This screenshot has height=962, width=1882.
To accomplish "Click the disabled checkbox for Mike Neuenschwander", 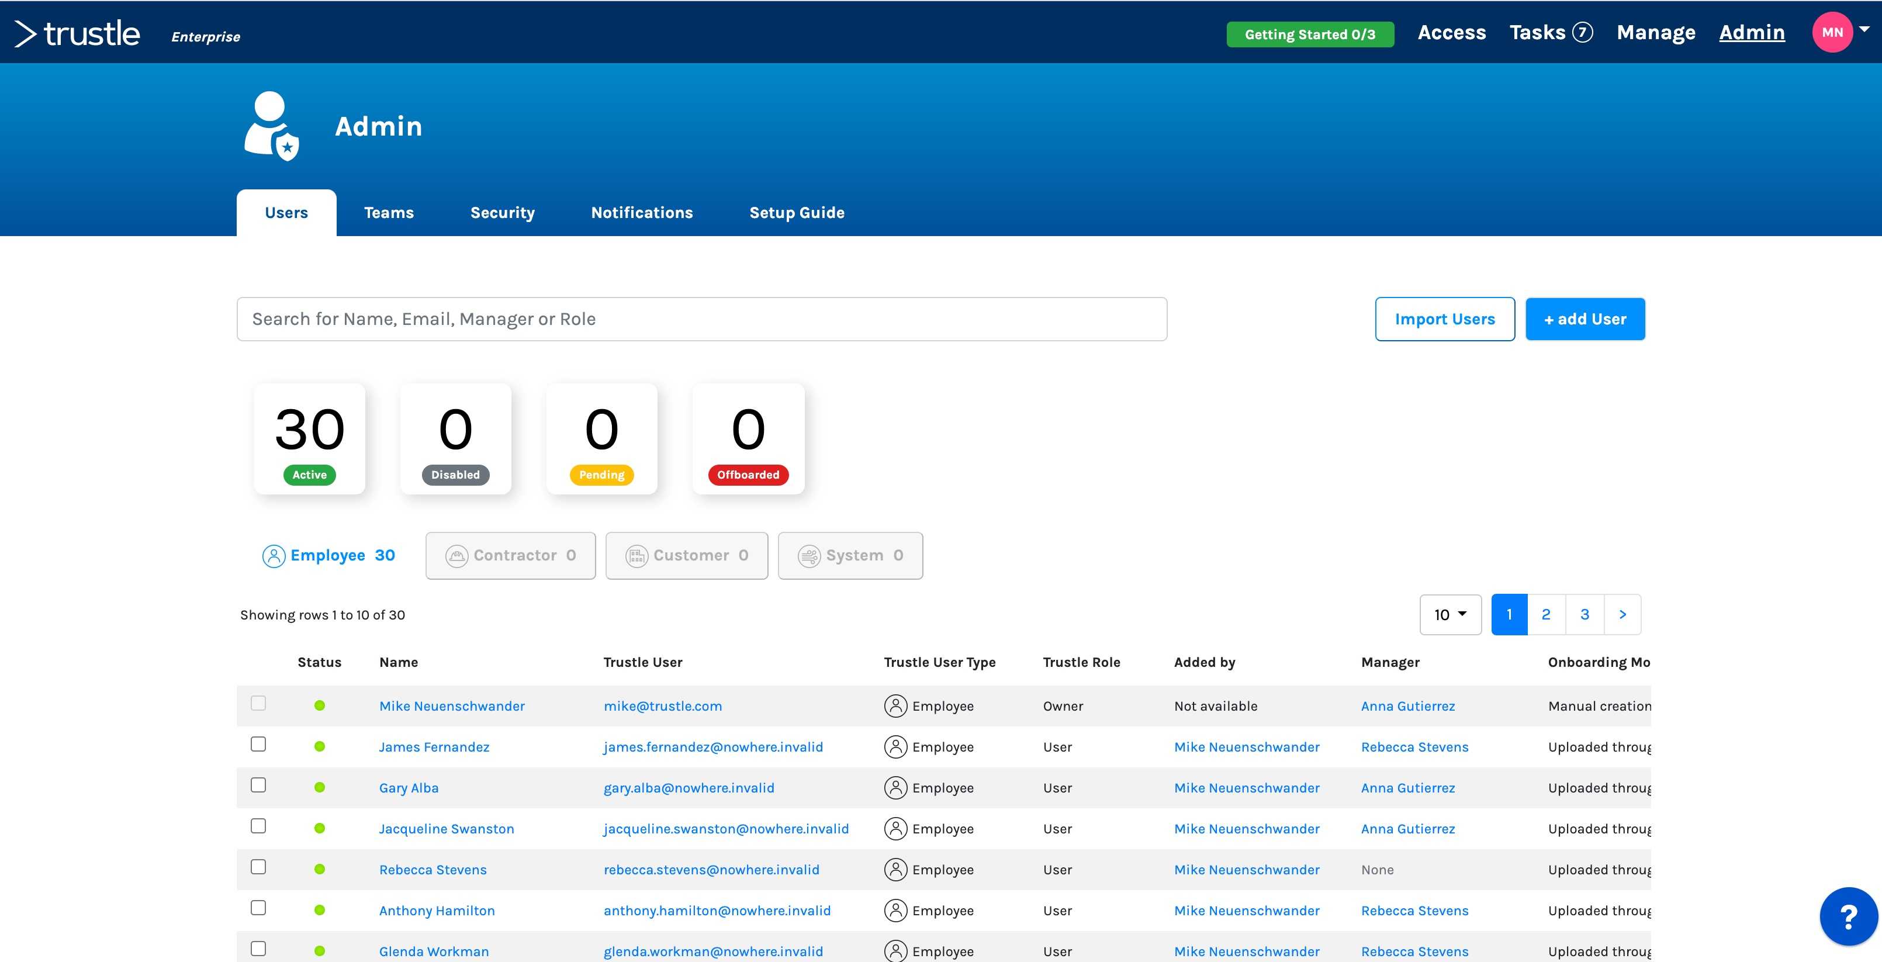I will 258,703.
